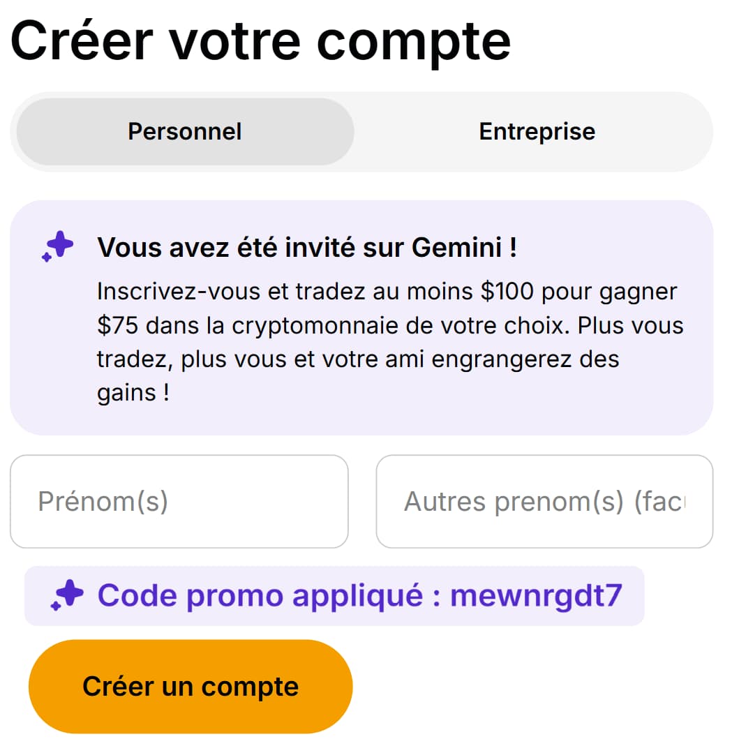Click the small star beside 'Code promo appliqué'
The image size is (739, 739).
pyautogui.click(x=68, y=595)
